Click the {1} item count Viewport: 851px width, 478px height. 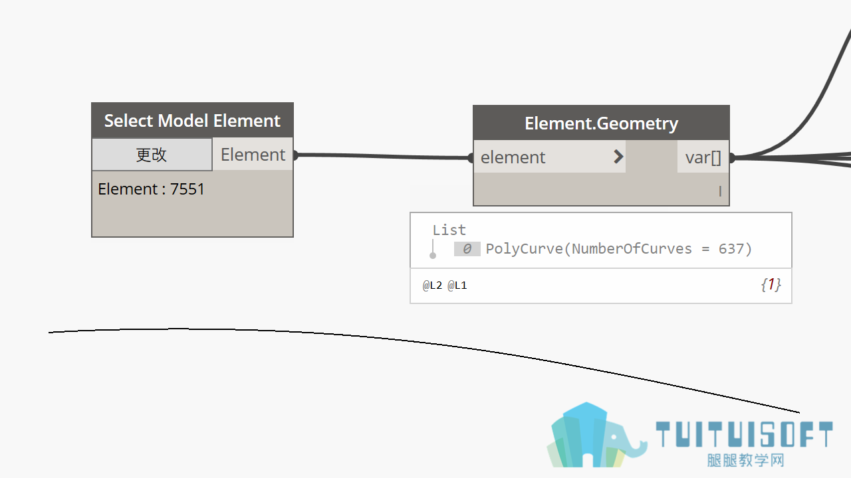tap(771, 285)
